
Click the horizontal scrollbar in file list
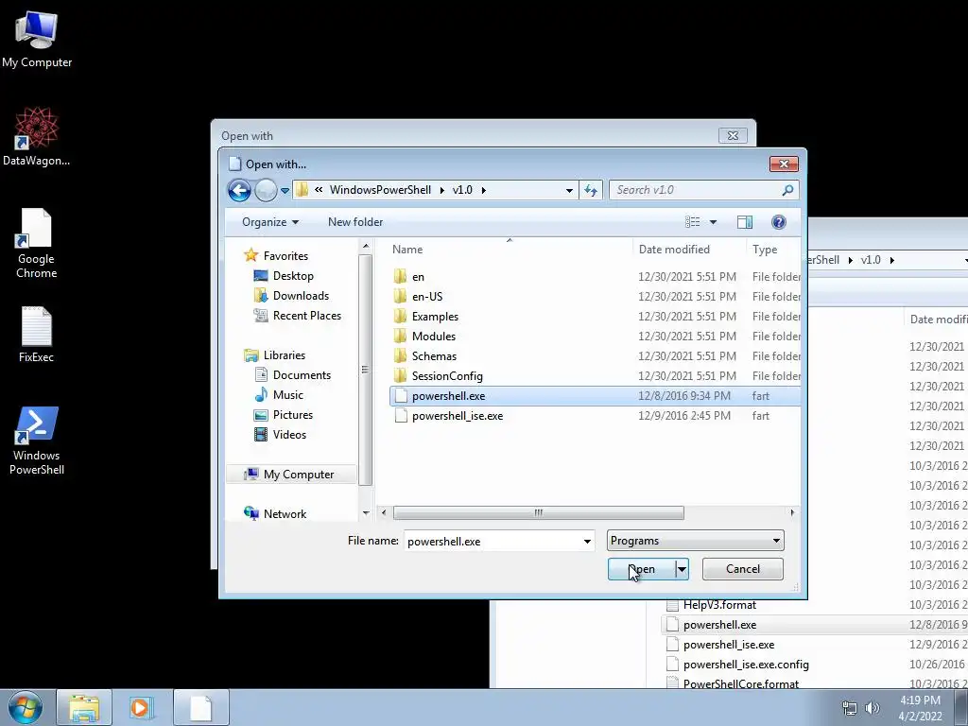[538, 513]
